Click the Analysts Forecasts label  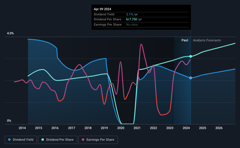coord(207,40)
